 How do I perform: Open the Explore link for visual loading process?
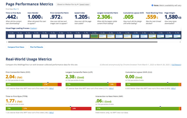(33, 28)
